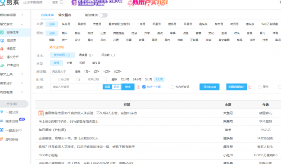The height and width of the screenshot is (164, 281).
Task: Click the 请输入关键词 search field
Action: [77, 87]
